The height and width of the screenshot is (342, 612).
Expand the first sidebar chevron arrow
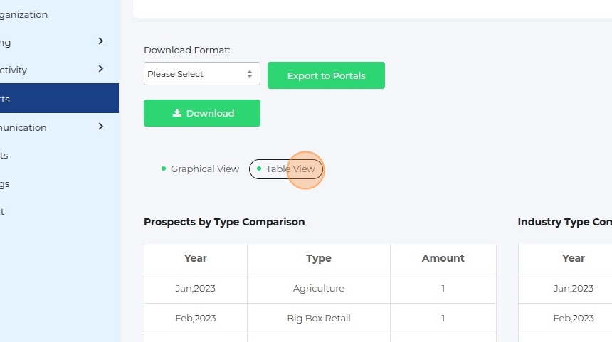pos(101,41)
